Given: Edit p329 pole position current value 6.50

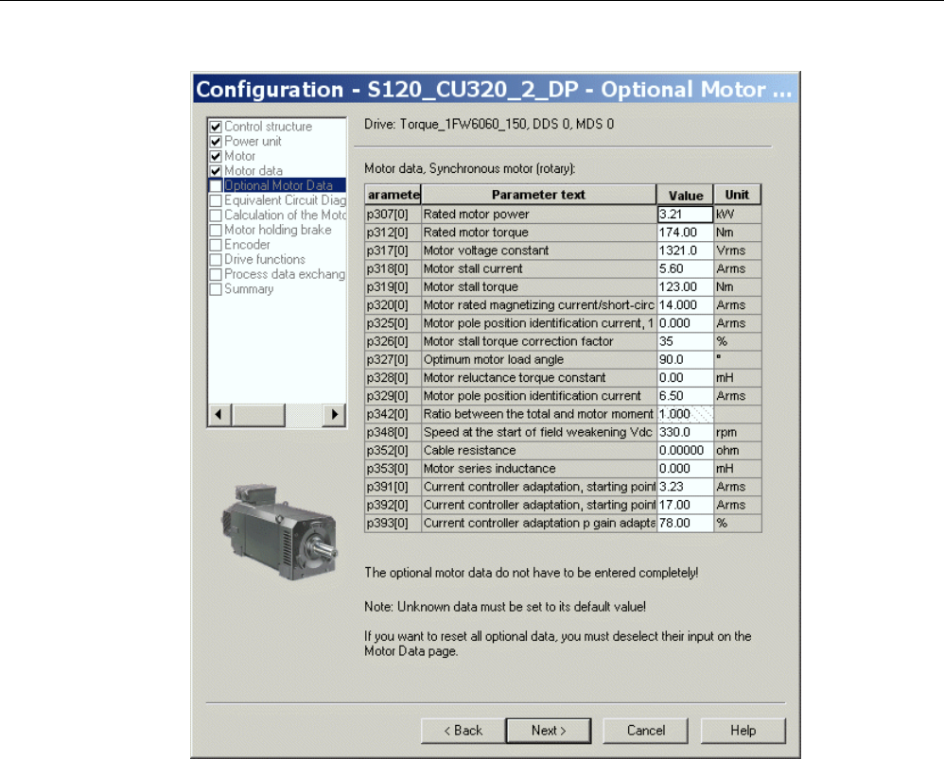Looking at the screenshot, I should [x=685, y=396].
